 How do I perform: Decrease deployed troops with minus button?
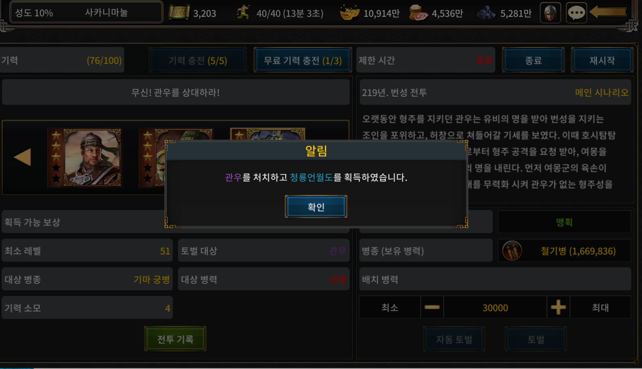click(x=432, y=308)
